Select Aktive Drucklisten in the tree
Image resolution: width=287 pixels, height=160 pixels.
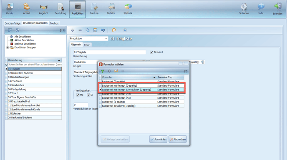pyautogui.click(x=24, y=40)
